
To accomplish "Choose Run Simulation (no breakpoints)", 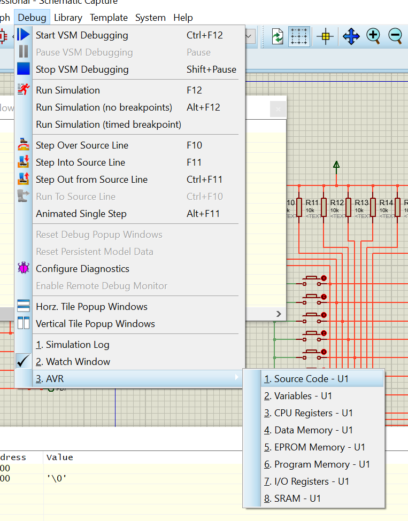I will tap(130, 107).
